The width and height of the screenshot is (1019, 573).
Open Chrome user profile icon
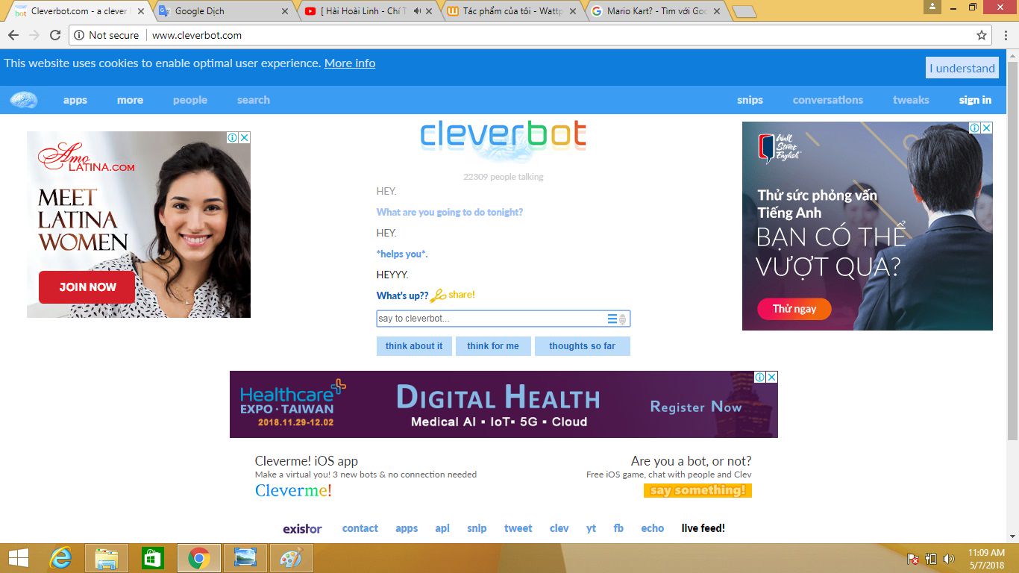coord(932,7)
